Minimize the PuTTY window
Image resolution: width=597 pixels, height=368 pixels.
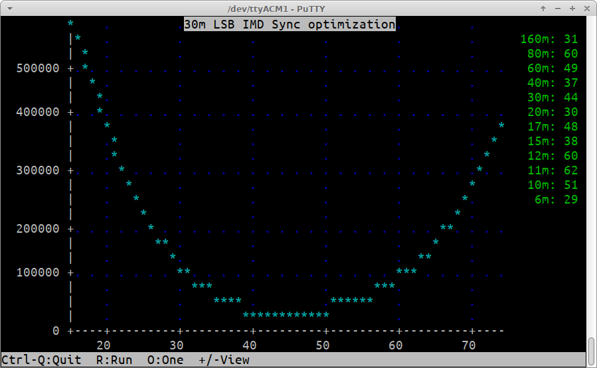click(x=557, y=9)
